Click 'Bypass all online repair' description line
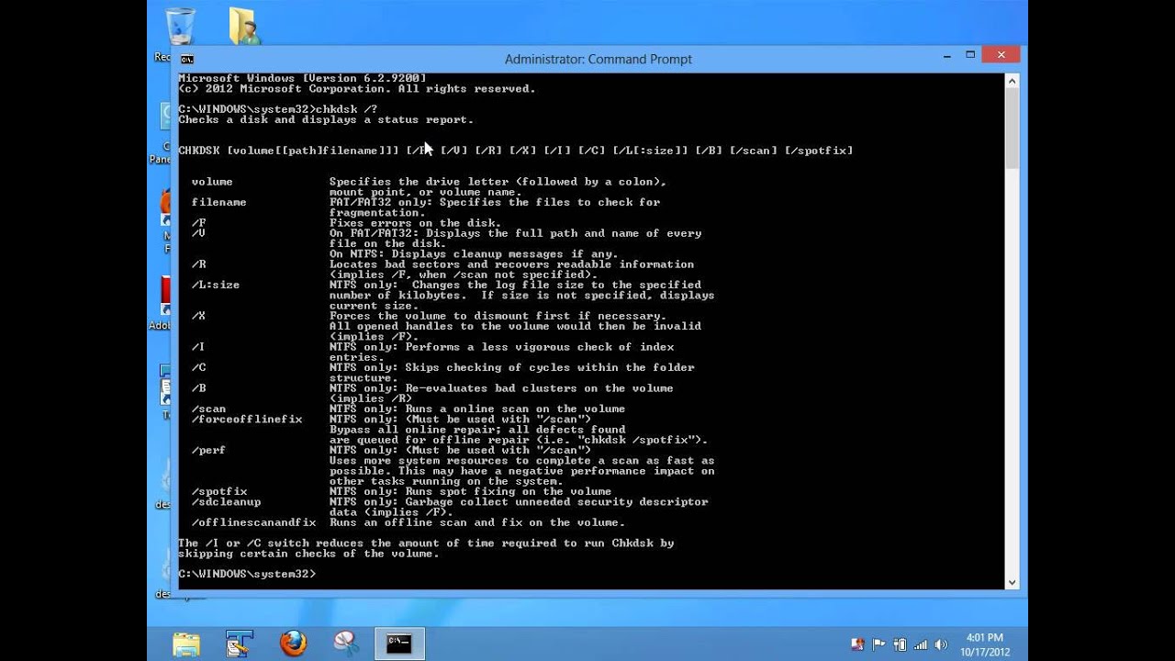 pyautogui.click(x=477, y=430)
